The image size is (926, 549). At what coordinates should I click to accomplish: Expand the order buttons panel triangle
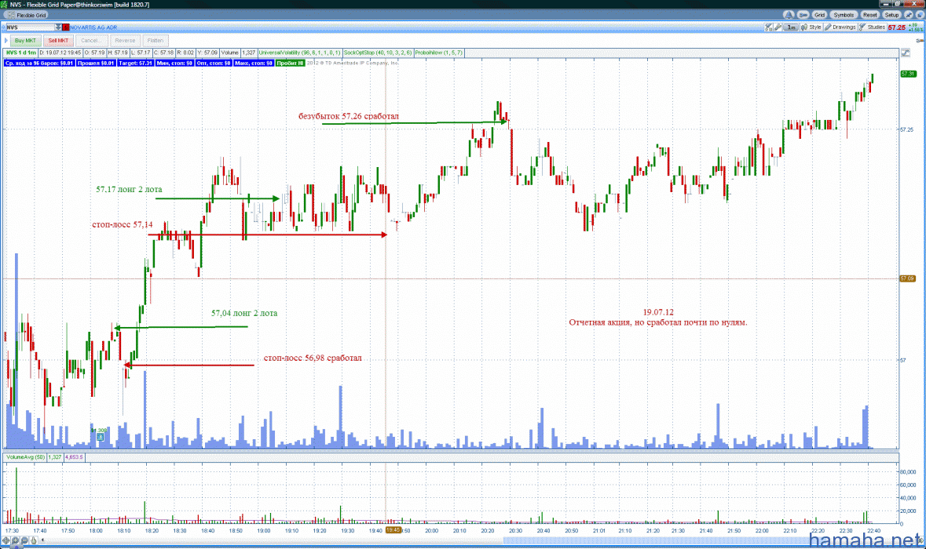pyautogui.click(x=6, y=41)
